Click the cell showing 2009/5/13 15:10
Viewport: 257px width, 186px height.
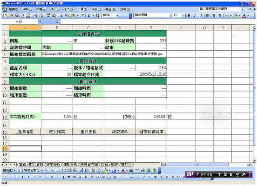click(x=135, y=74)
